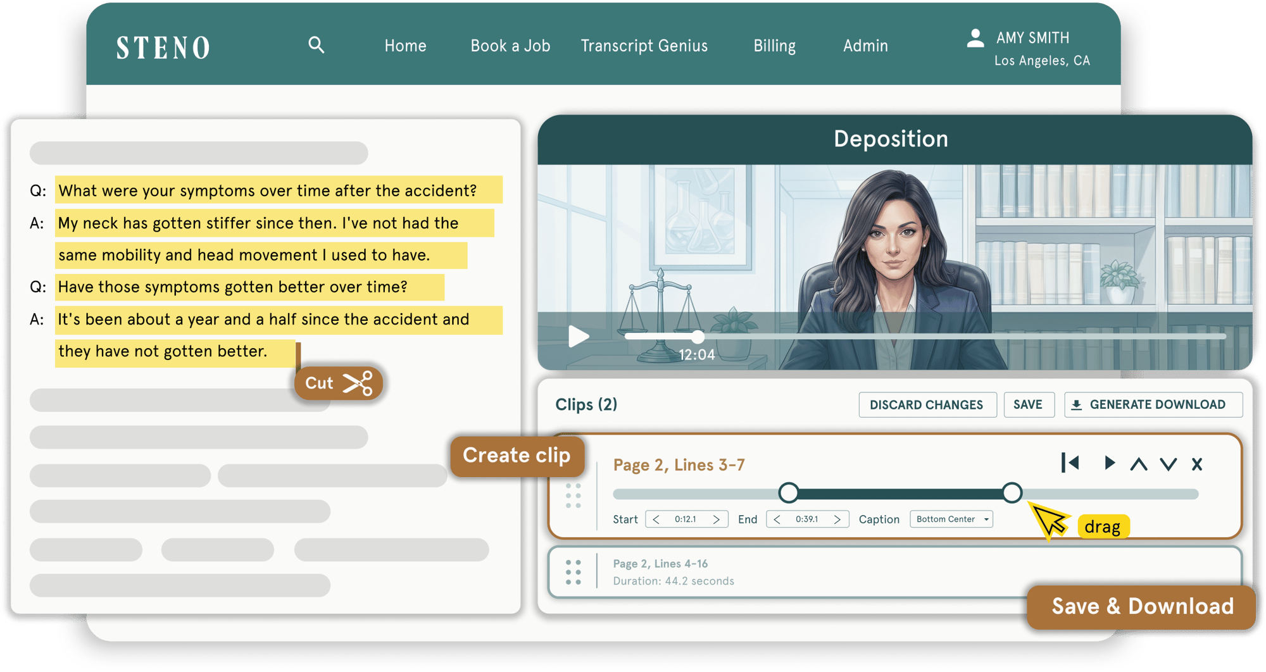Click the Save button in Clips panel

point(1029,405)
